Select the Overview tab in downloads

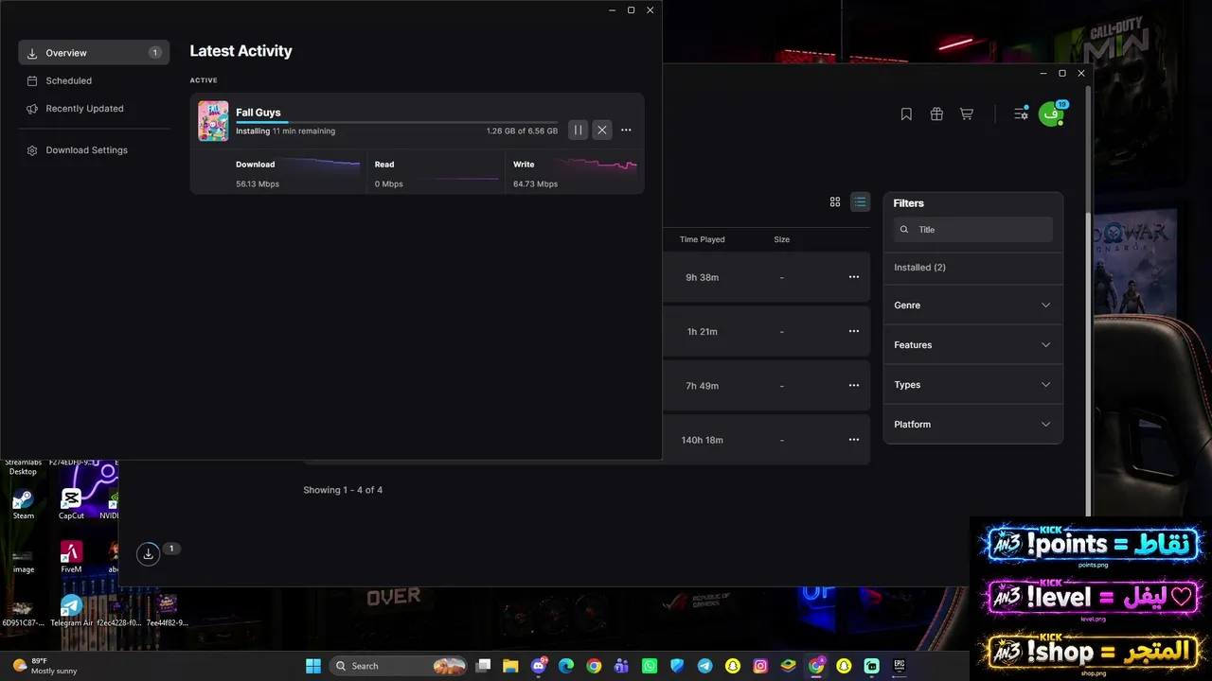pos(94,53)
